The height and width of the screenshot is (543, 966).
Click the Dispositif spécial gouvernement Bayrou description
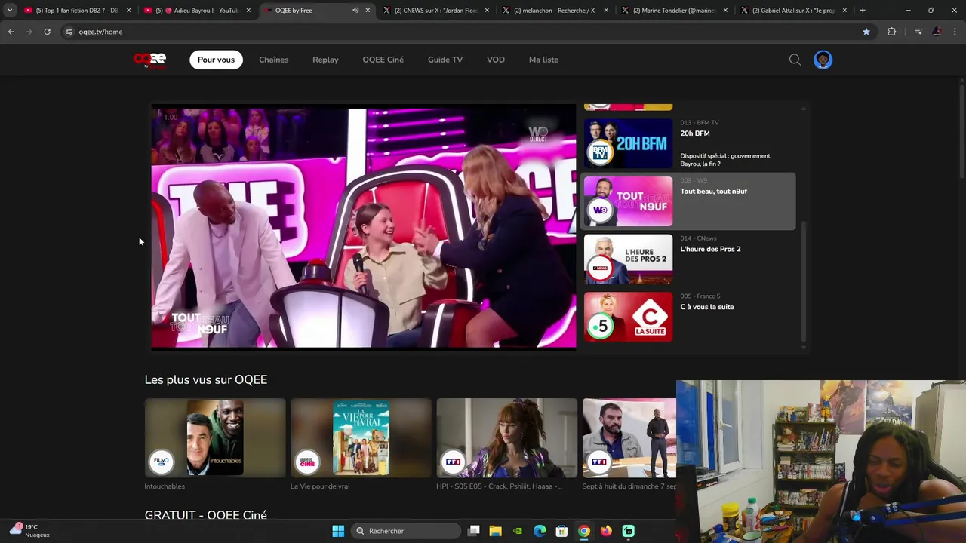pyautogui.click(x=725, y=160)
